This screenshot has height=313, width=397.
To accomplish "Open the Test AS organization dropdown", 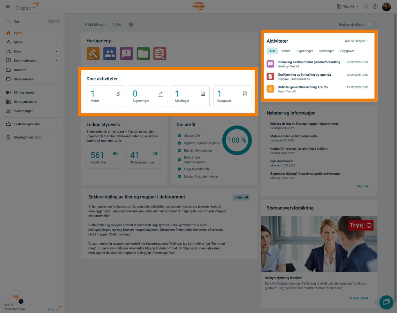I will coord(347,6).
